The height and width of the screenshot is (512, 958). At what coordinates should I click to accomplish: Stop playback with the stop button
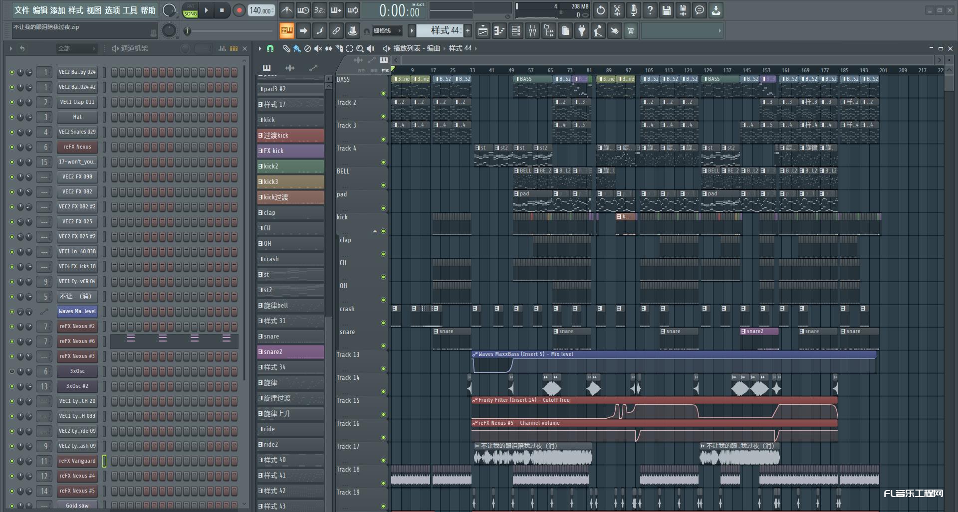[222, 10]
